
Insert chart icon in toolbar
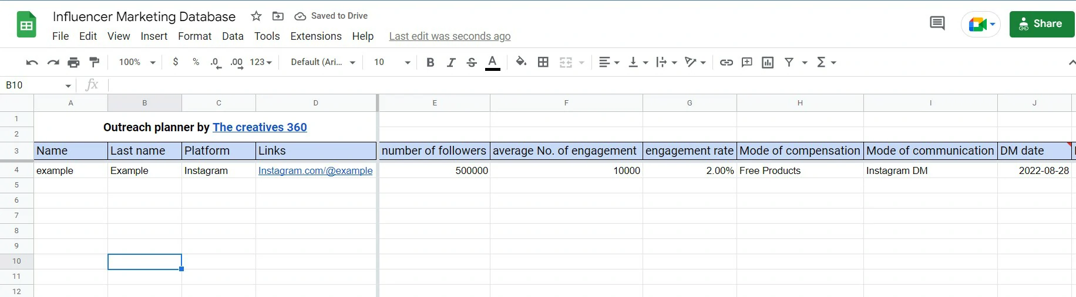point(768,62)
